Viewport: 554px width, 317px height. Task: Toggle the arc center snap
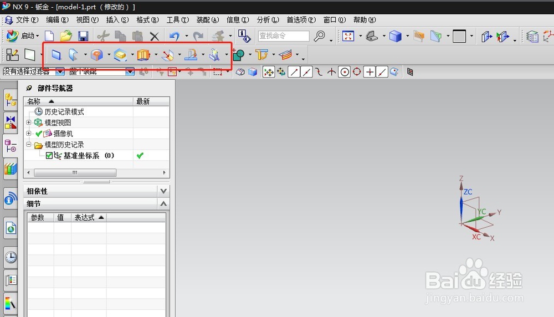[344, 72]
